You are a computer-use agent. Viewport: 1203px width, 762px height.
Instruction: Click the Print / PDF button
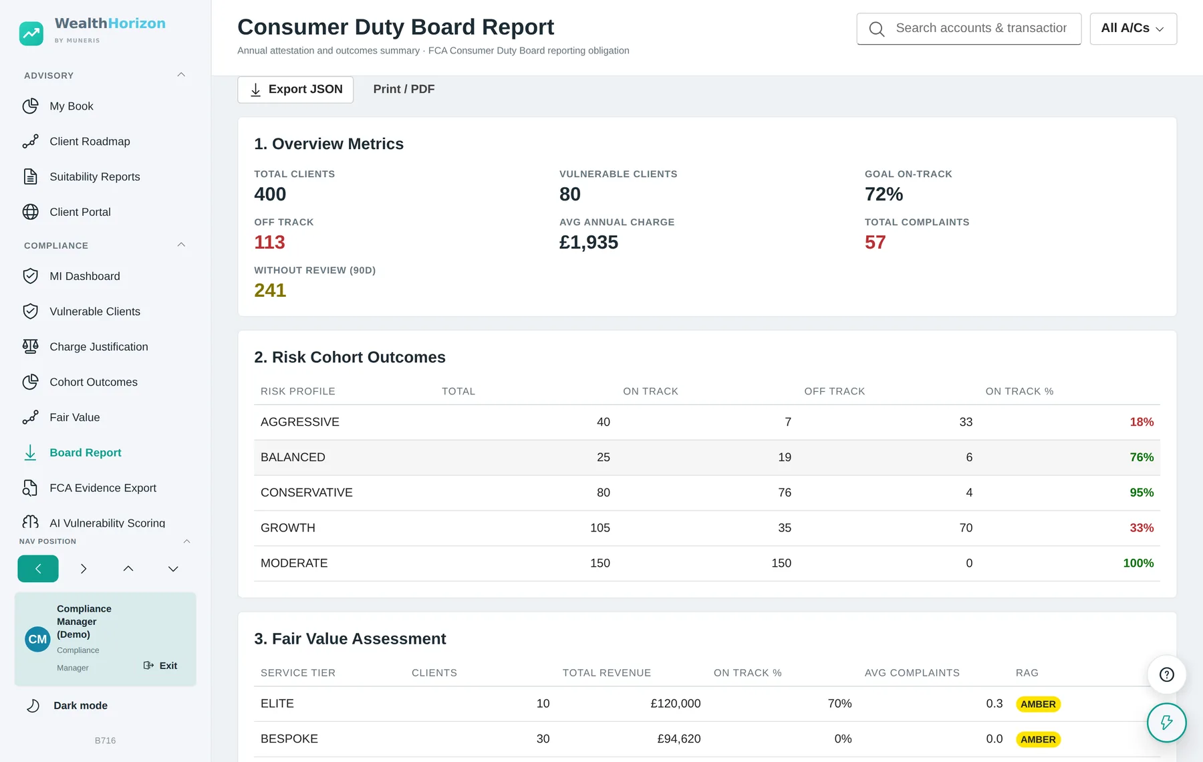coord(404,90)
